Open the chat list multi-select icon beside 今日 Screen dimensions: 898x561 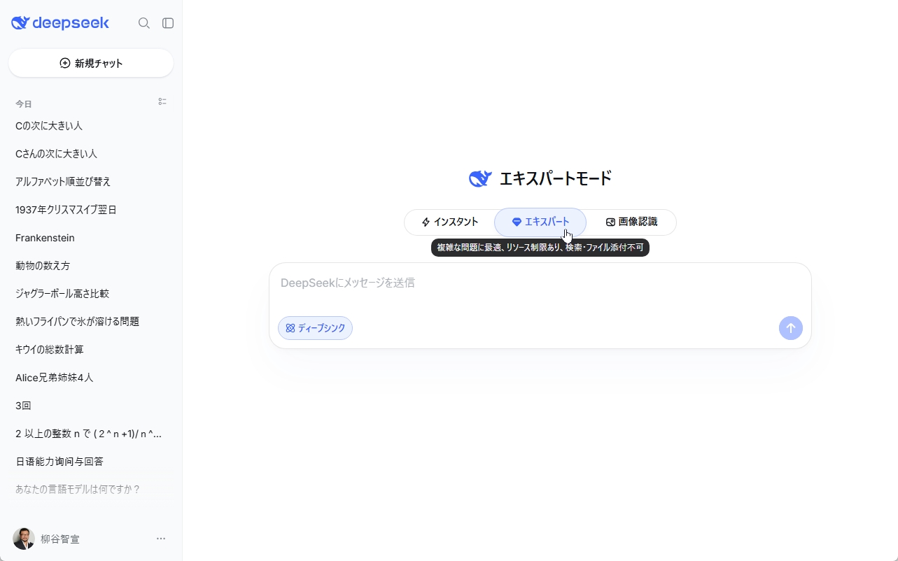point(162,101)
